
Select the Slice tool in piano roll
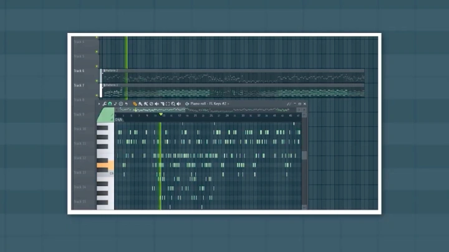(162, 104)
